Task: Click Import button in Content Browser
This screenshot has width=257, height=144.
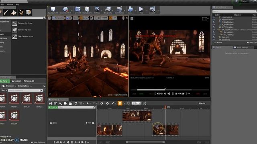Action: [16, 81]
